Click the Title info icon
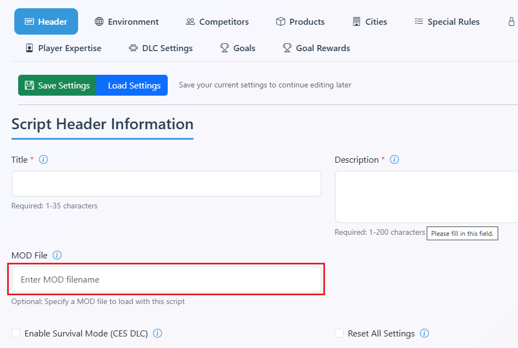 43,159
